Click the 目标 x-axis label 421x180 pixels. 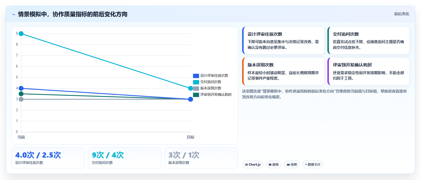(x=190, y=137)
